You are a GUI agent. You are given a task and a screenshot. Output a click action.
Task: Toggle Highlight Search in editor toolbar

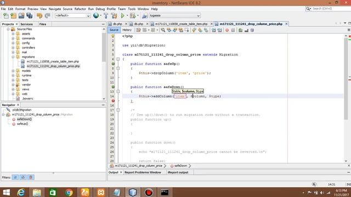coord(181,30)
